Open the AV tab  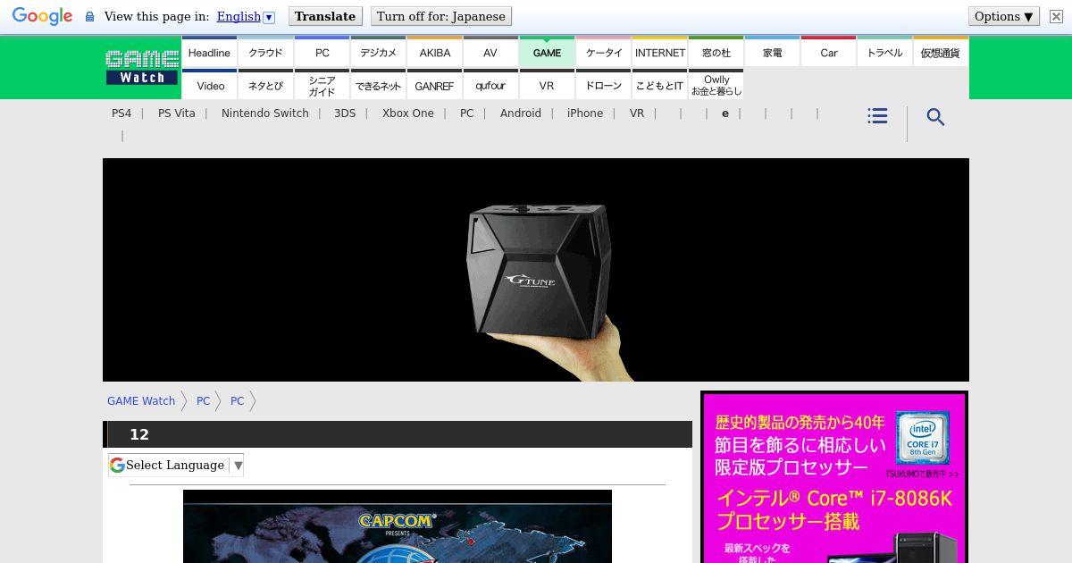[490, 53]
